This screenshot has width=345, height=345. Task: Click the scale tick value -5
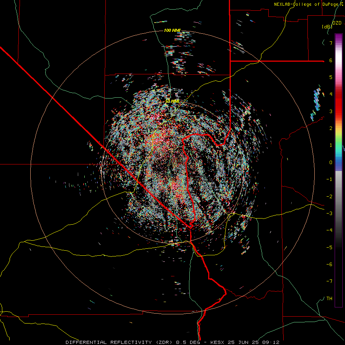point(329,247)
